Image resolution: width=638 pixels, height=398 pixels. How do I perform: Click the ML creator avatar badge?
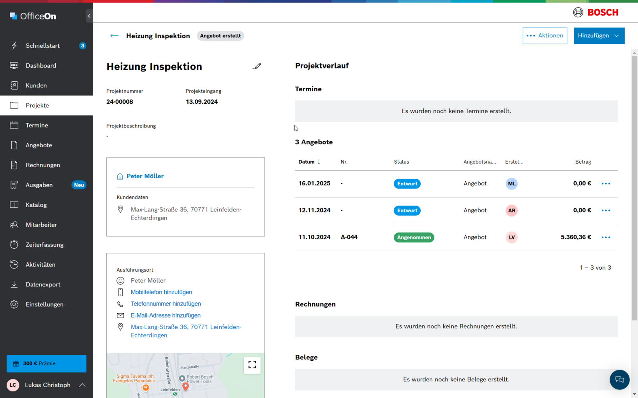pyautogui.click(x=511, y=184)
